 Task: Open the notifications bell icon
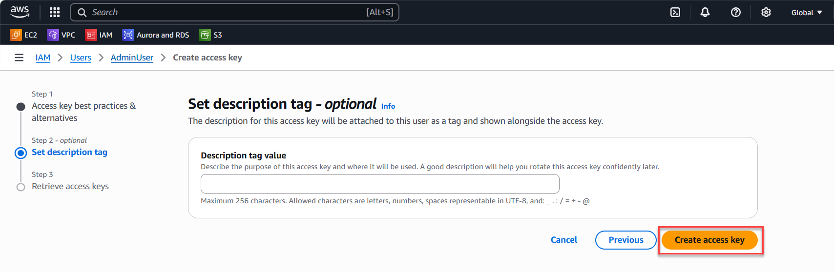tap(705, 12)
